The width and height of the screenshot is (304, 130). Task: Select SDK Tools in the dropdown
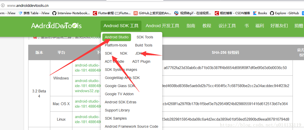click(x=145, y=37)
